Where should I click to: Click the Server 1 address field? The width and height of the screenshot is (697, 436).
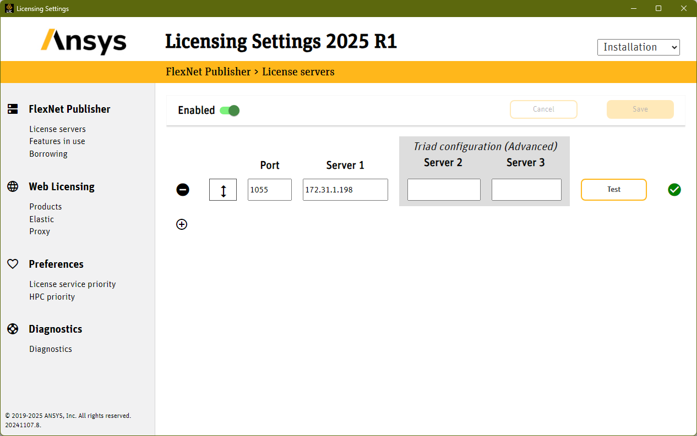(345, 190)
